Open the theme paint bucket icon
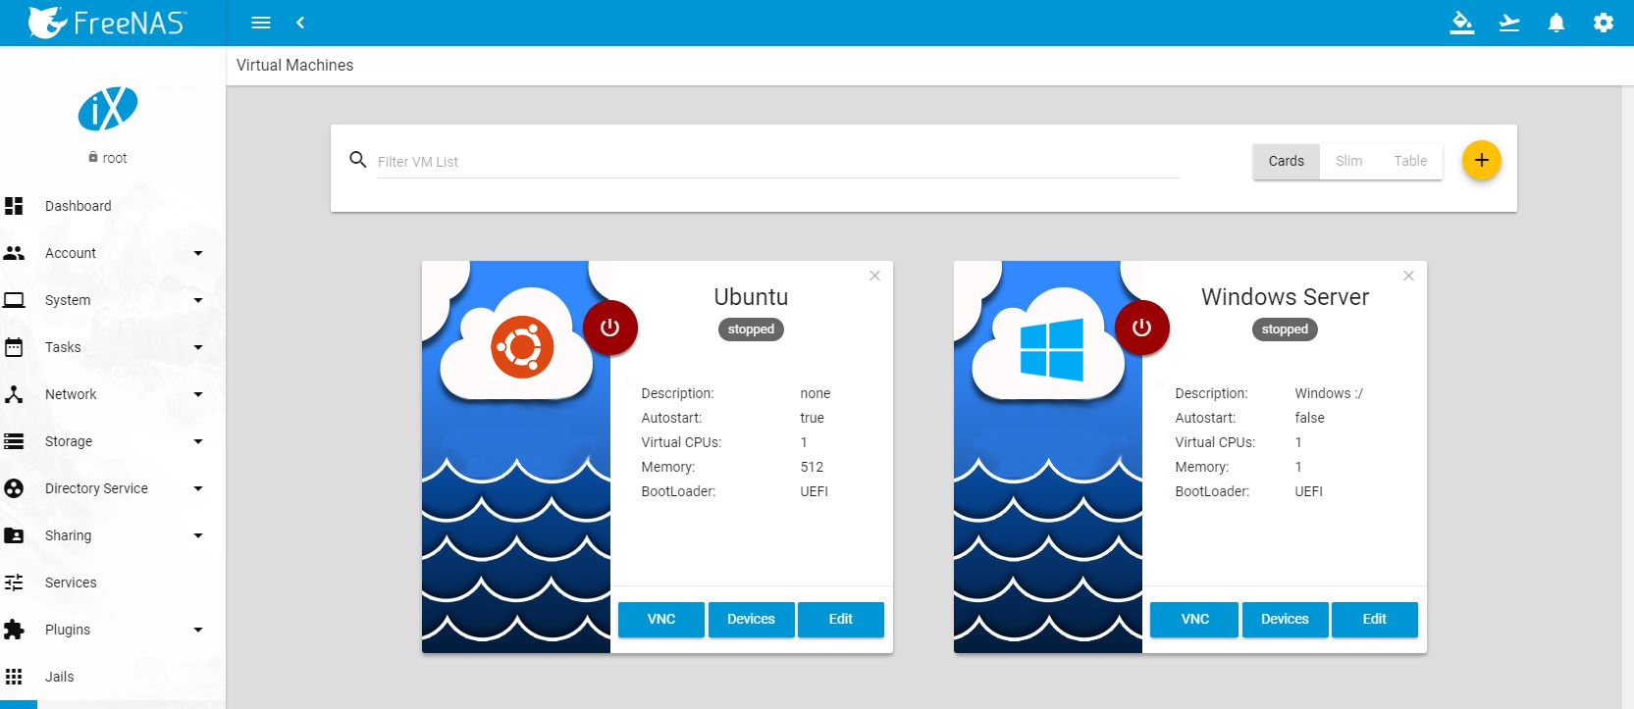 (x=1462, y=23)
